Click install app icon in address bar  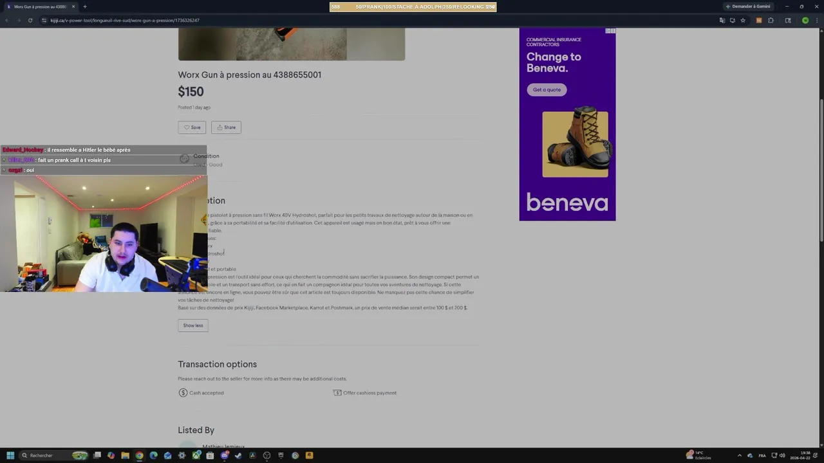pyautogui.click(x=732, y=21)
